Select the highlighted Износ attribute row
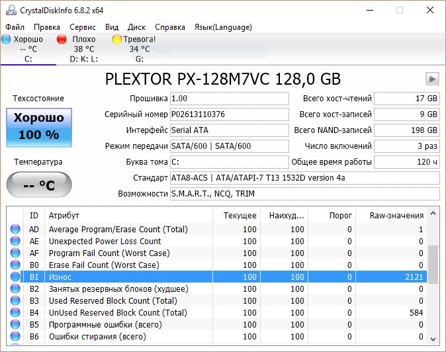446x352 pixels. pyautogui.click(x=217, y=277)
